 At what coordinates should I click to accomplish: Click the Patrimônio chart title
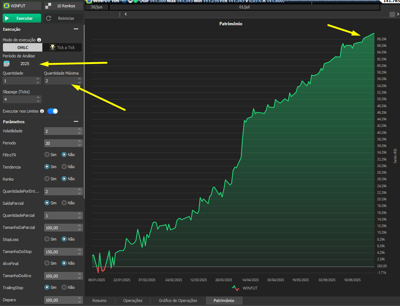(231, 24)
